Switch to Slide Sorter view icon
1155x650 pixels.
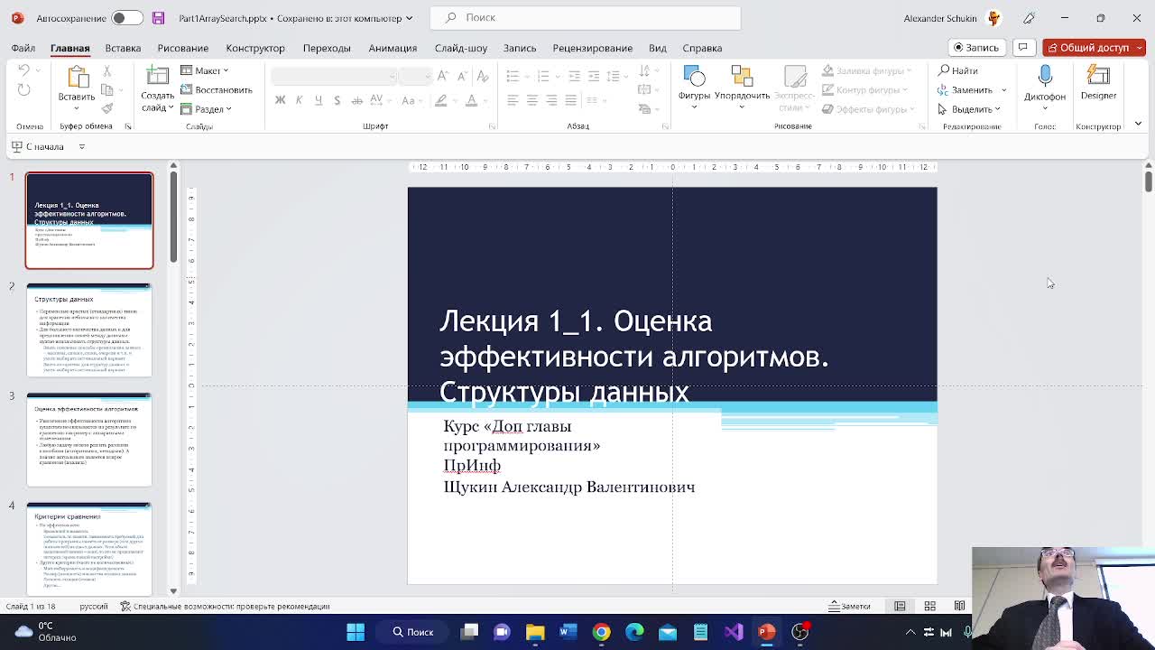click(x=930, y=607)
